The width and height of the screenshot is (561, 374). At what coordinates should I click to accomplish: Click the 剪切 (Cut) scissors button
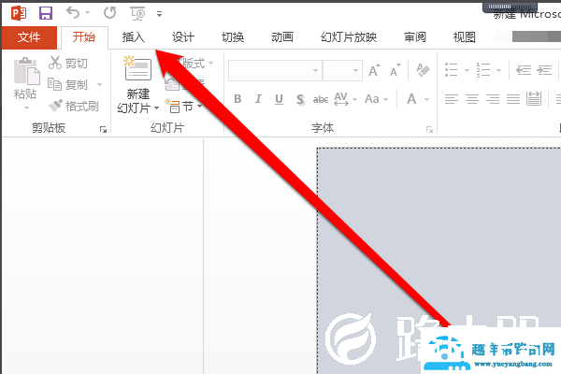pos(68,63)
